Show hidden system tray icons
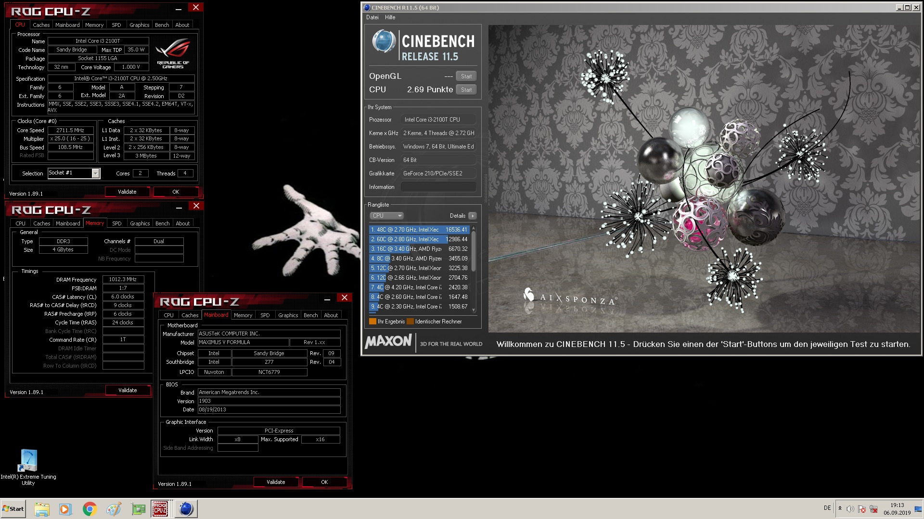Image resolution: width=924 pixels, height=519 pixels. click(840, 508)
